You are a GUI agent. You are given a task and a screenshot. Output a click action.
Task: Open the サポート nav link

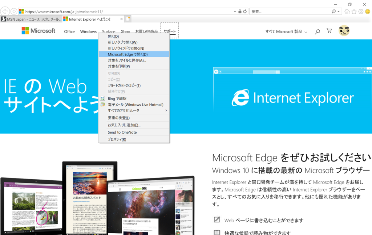click(170, 31)
